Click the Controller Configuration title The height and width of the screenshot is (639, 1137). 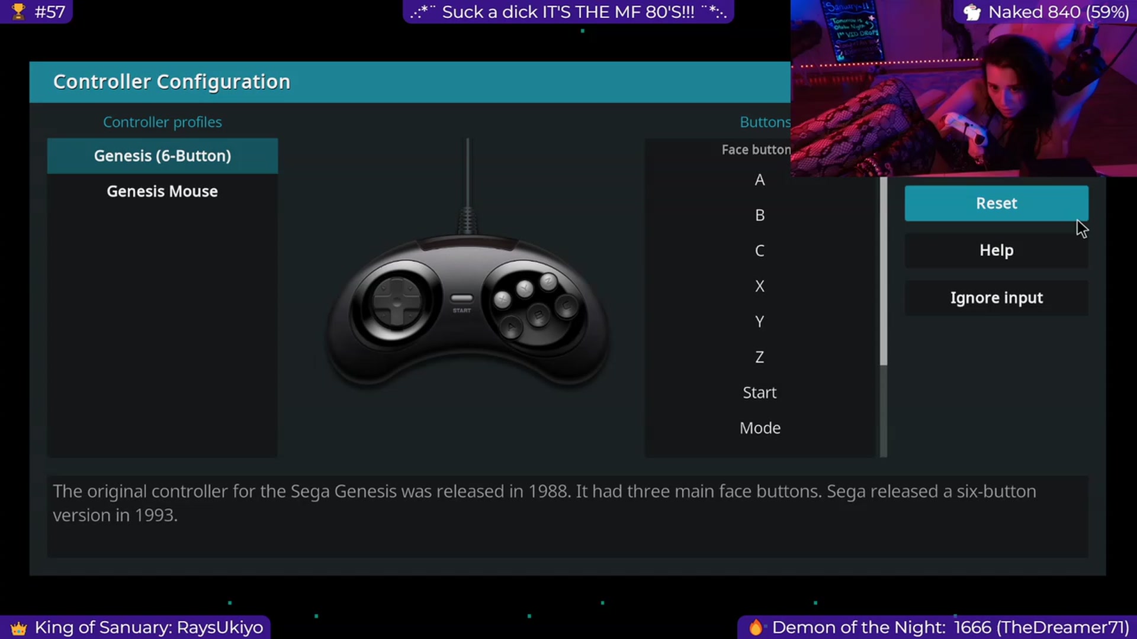(172, 82)
